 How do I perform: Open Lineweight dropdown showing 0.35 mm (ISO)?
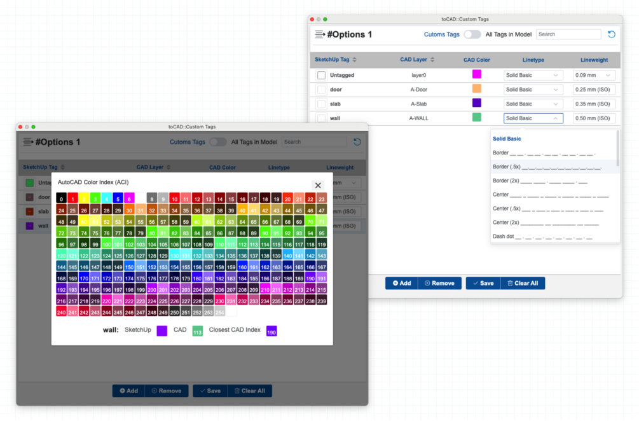593,104
